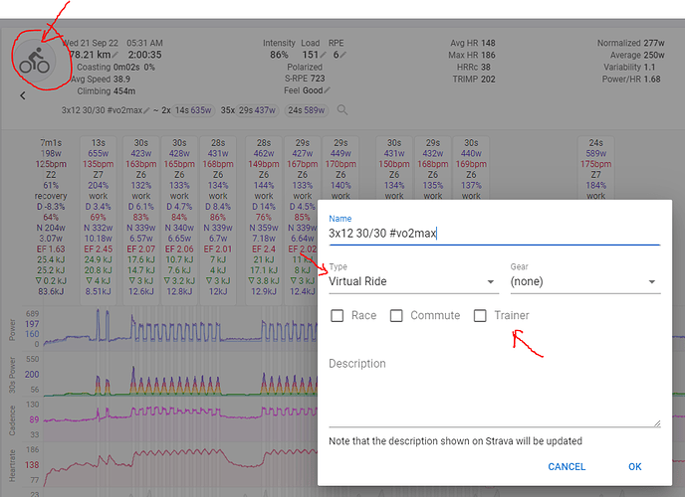The image size is (685, 497).
Task: Select the 29s 449w interval column
Action: tap(341, 168)
